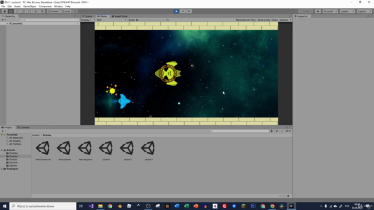The height and width of the screenshot is (210, 374).
Task: Open Gizmos dropdown arrow
Action: (290, 20)
